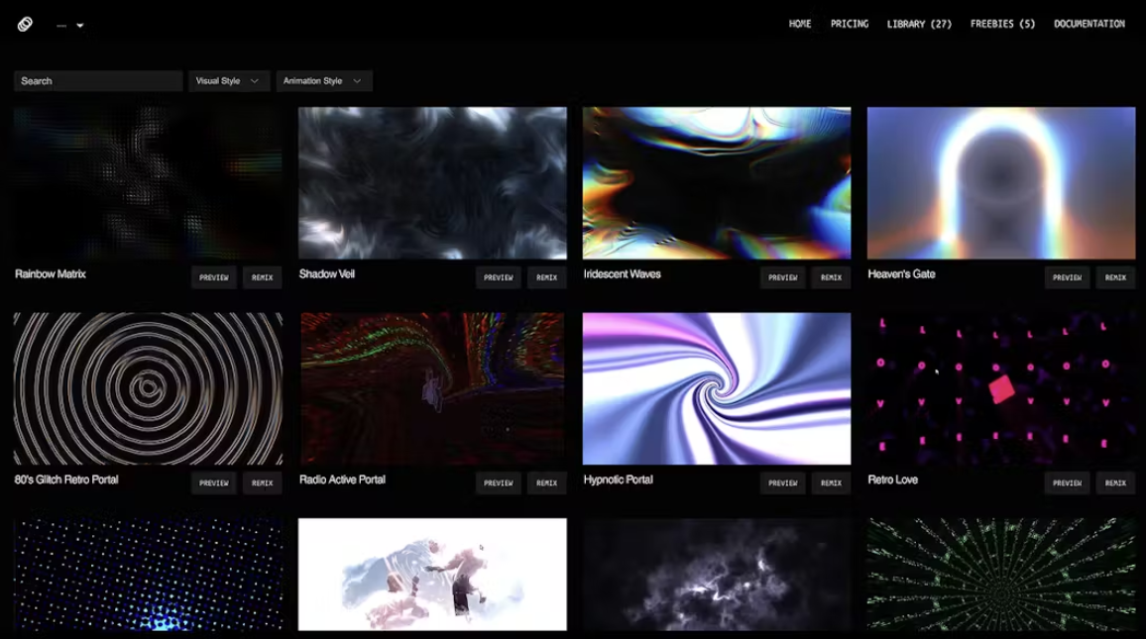The width and height of the screenshot is (1146, 639).
Task: Expand the Animation Style dropdown
Action: pyautogui.click(x=324, y=81)
